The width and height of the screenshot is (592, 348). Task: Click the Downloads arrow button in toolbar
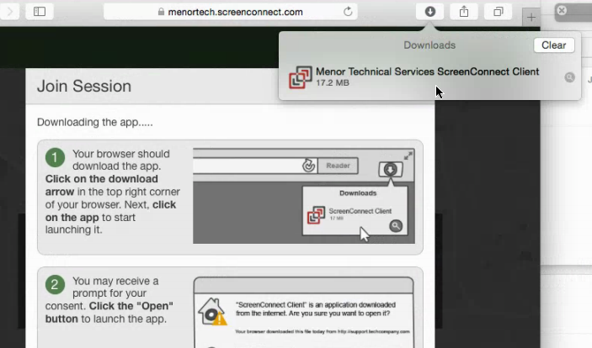429,12
